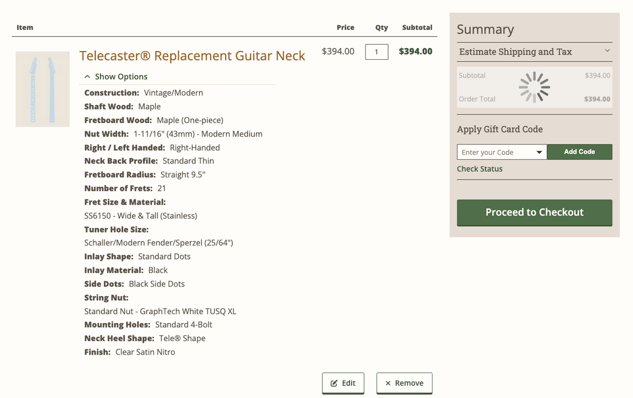Open the Check Status link

(x=479, y=169)
